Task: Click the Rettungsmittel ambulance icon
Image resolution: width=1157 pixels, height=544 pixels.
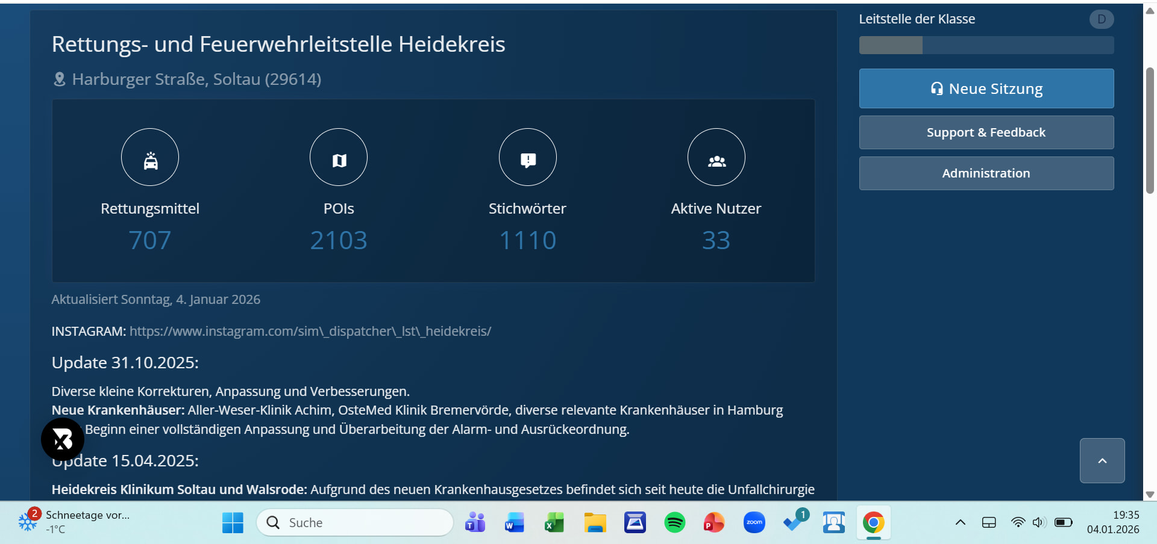Action: click(x=150, y=158)
